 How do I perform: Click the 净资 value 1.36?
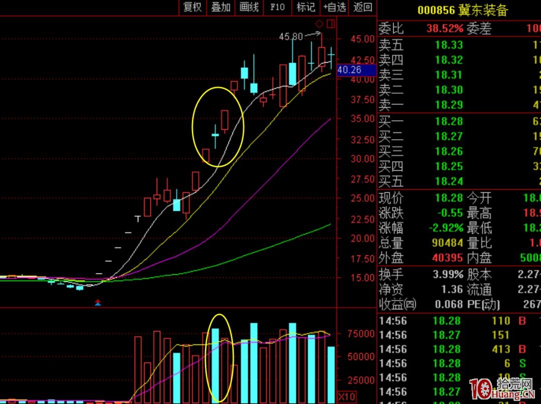pyautogui.click(x=452, y=289)
